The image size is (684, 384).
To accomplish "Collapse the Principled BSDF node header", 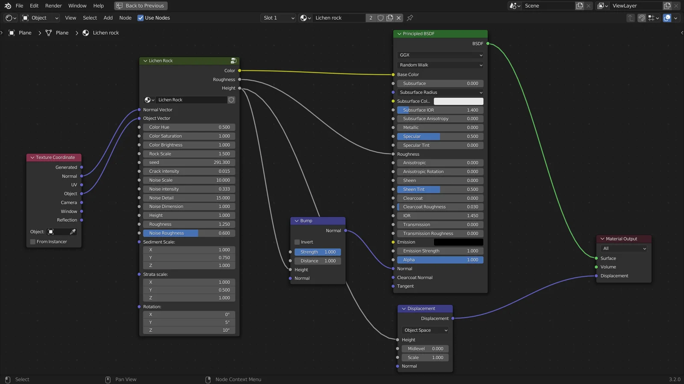I will pyautogui.click(x=399, y=34).
